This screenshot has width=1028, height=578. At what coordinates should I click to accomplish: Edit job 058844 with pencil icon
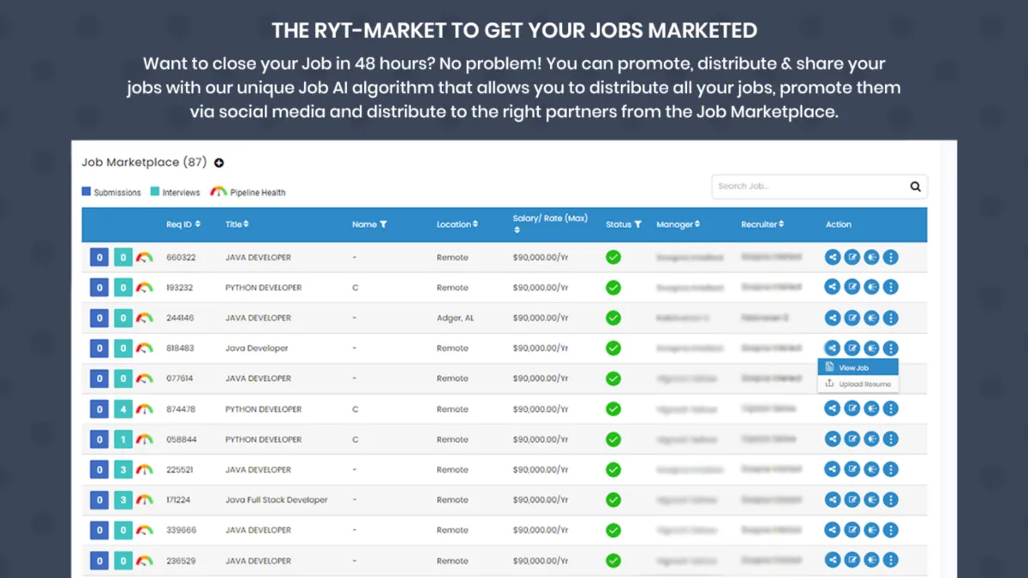(852, 439)
